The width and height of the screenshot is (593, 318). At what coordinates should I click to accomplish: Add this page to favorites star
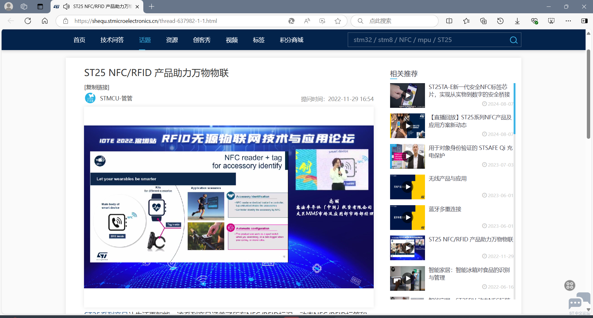(x=338, y=21)
